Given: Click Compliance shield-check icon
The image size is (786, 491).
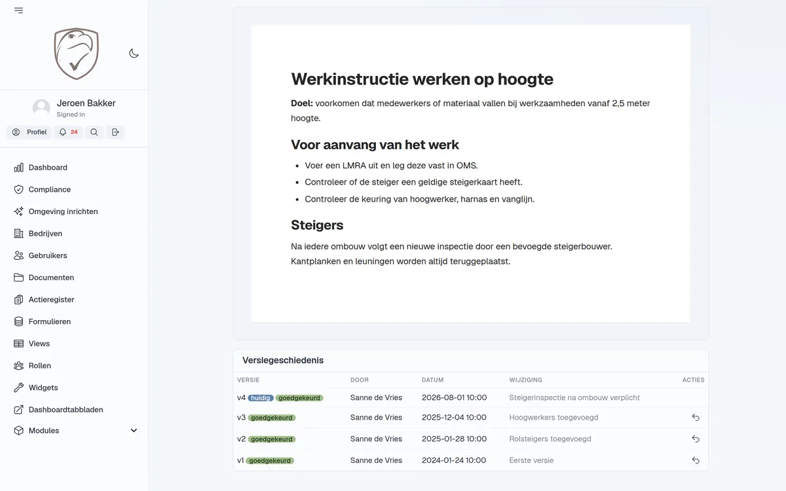Looking at the screenshot, I should pyautogui.click(x=18, y=190).
